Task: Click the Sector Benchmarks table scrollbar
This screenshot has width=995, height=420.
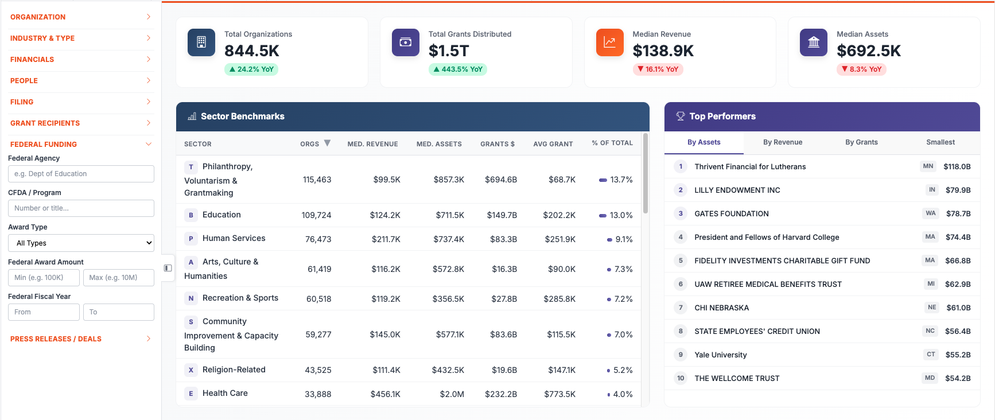Action: pyautogui.click(x=646, y=173)
